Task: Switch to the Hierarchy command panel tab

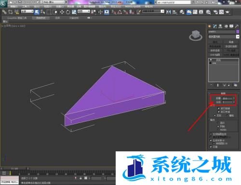Action: coord(220,26)
